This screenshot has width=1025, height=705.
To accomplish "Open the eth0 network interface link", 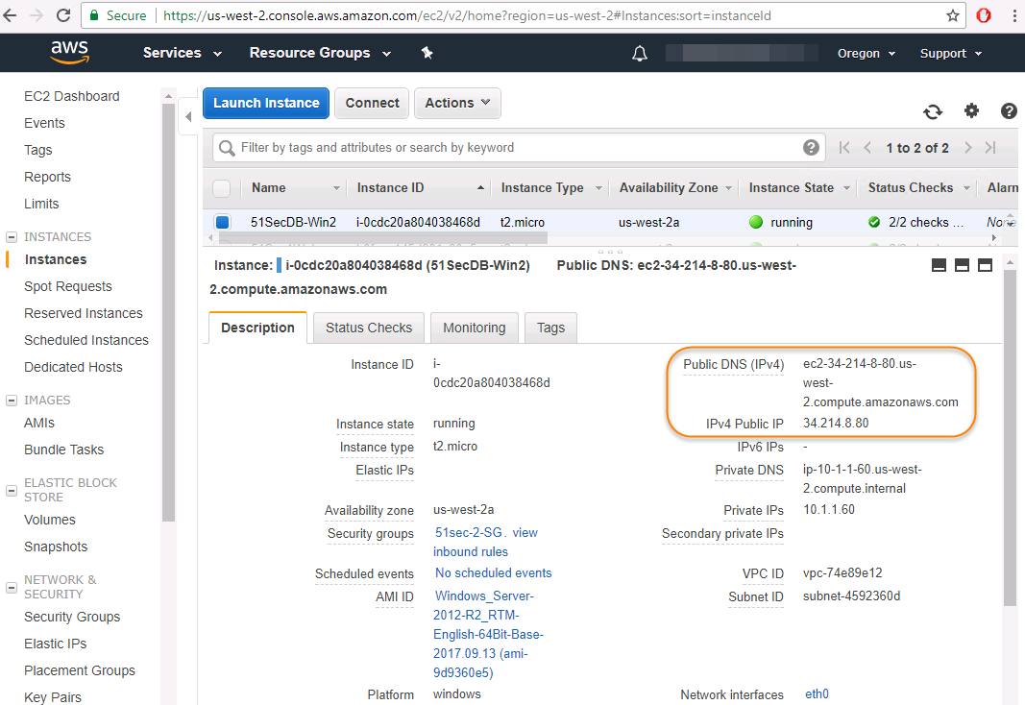I will click(817, 693).
